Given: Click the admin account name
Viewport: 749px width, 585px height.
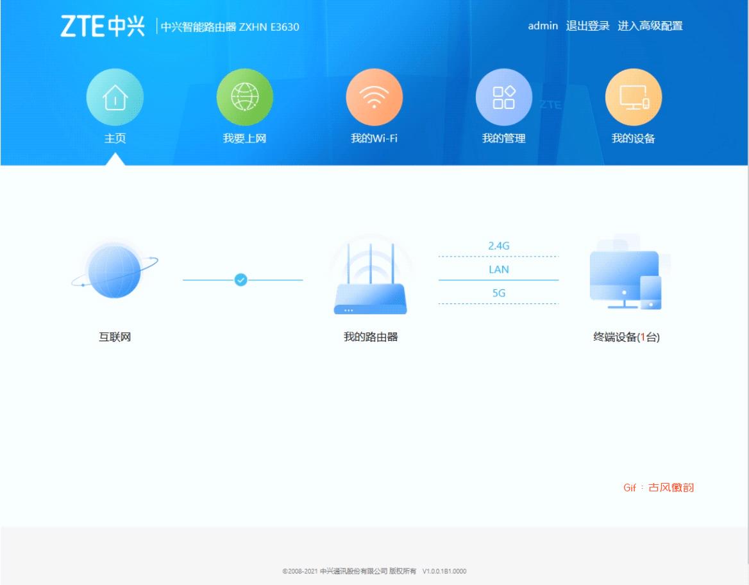Looking at the screenshot, I should pyautogui.click(x=543, y=26).
